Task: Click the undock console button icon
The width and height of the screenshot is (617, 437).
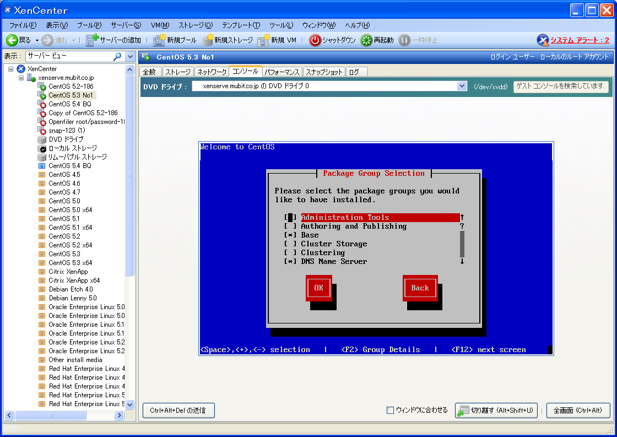Action: [x=463, y=411]
